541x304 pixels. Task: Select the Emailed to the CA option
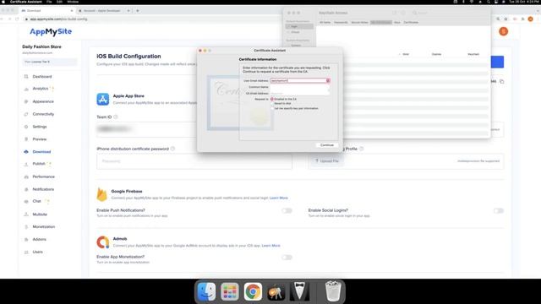tap(272, 99)
